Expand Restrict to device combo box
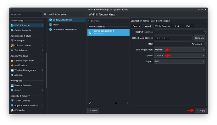The height and width of the screenshot is (125, 217). pos(180,32)
